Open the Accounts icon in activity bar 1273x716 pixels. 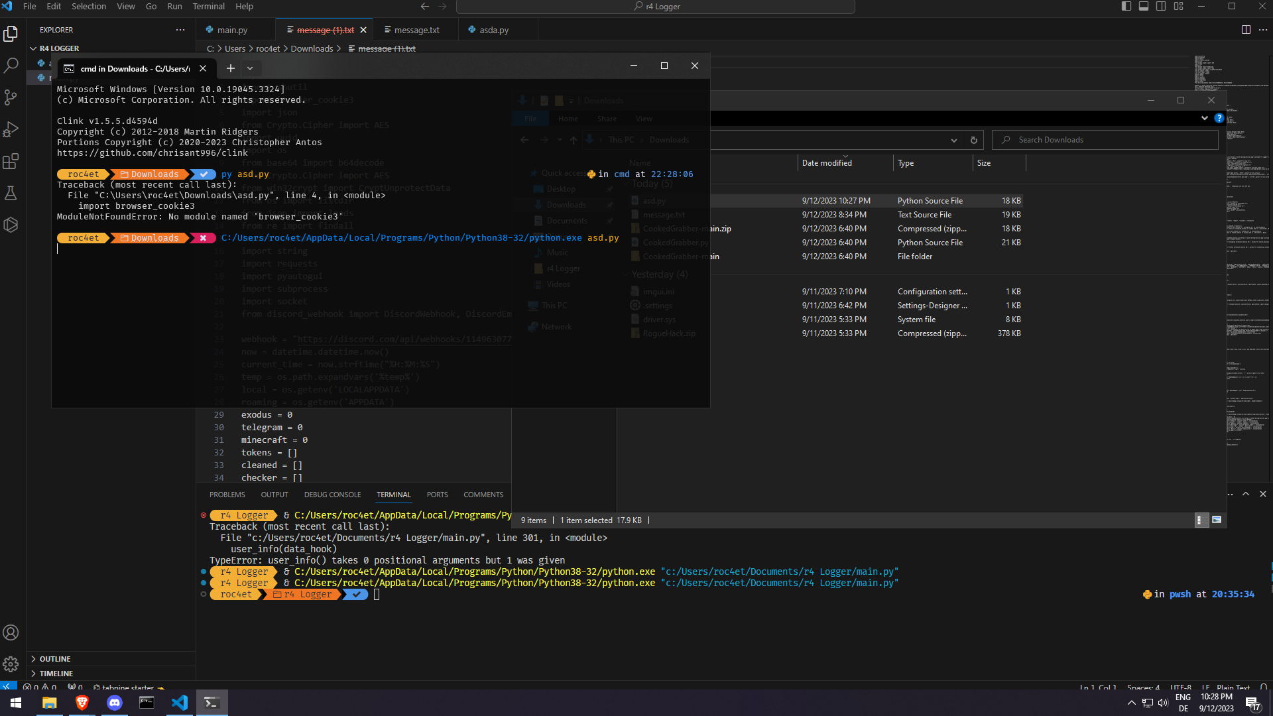[x=11, y=632]
